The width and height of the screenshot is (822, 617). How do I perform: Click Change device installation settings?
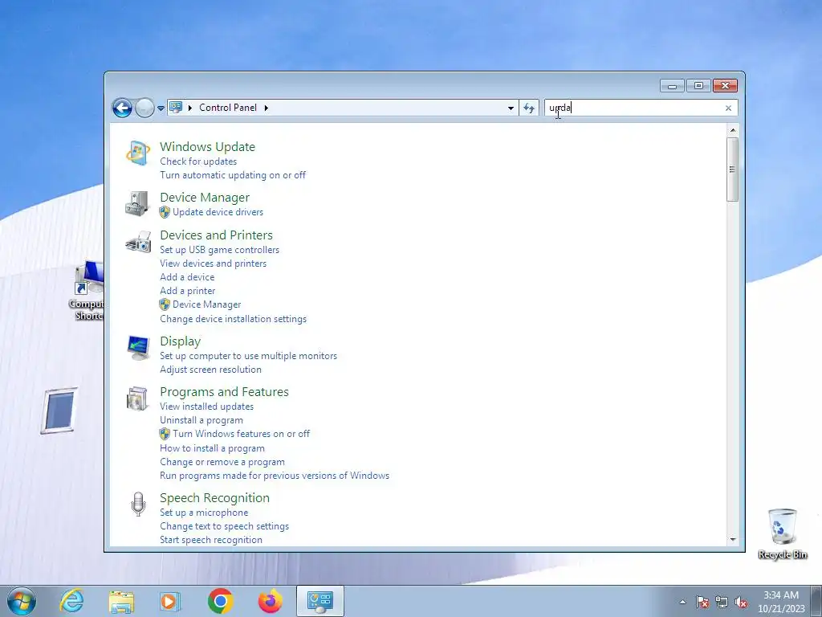[x=234, y=319]
